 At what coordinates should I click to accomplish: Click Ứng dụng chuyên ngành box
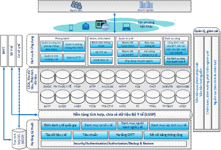click(139, 61)
